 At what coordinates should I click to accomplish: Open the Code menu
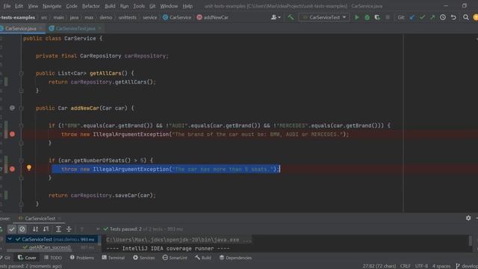click(72, 6)
